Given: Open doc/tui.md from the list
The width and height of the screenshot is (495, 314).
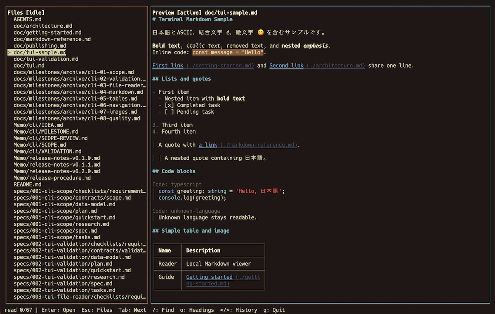Looking at the screenshot, I should point(29,66).
